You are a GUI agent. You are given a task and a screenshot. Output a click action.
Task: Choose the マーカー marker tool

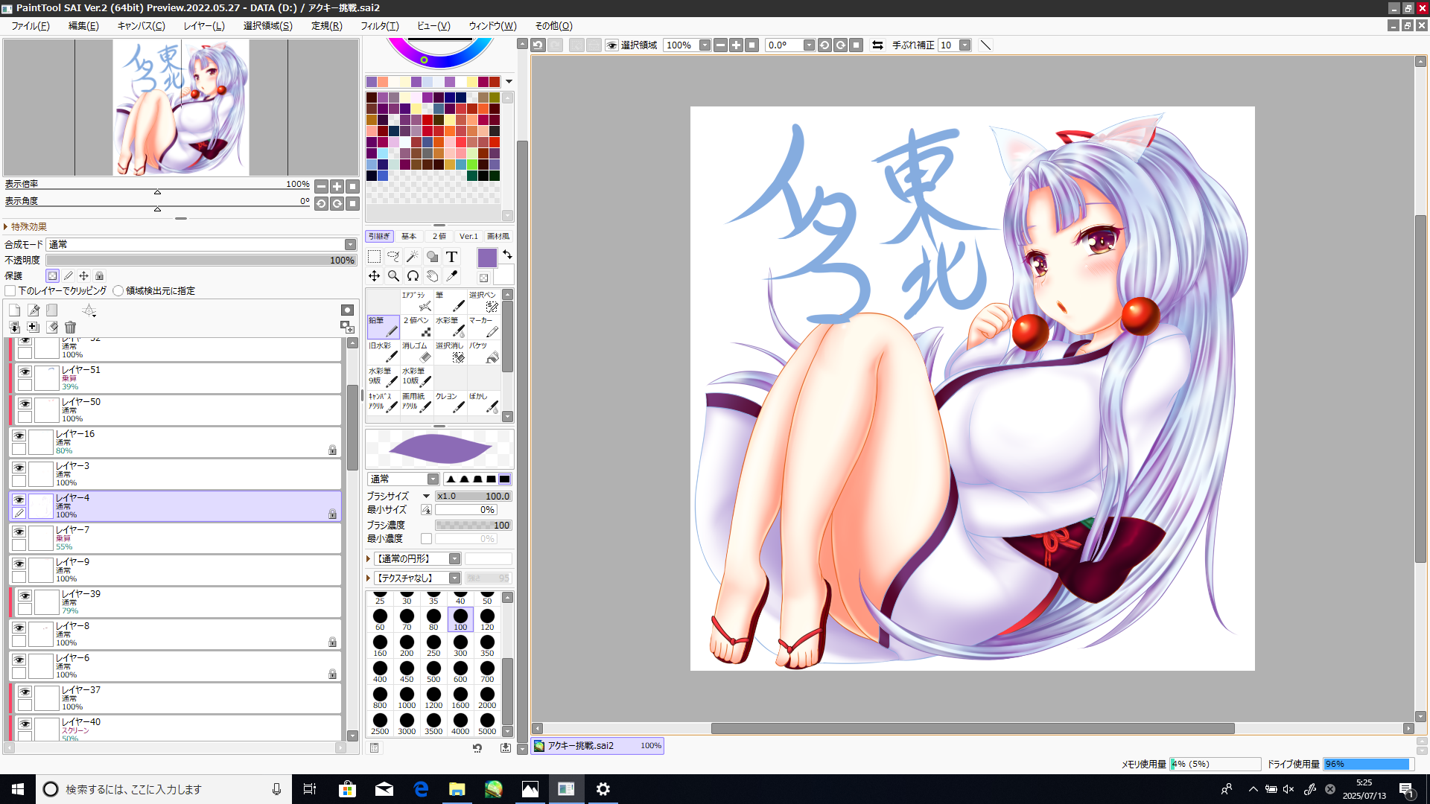click(x=483, y=327)
